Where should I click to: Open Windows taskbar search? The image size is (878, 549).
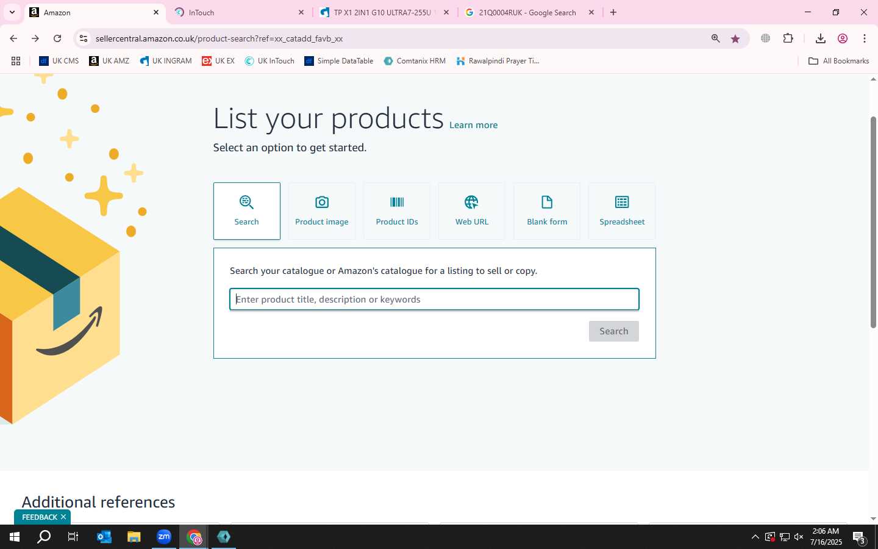[x=44, y=537]
